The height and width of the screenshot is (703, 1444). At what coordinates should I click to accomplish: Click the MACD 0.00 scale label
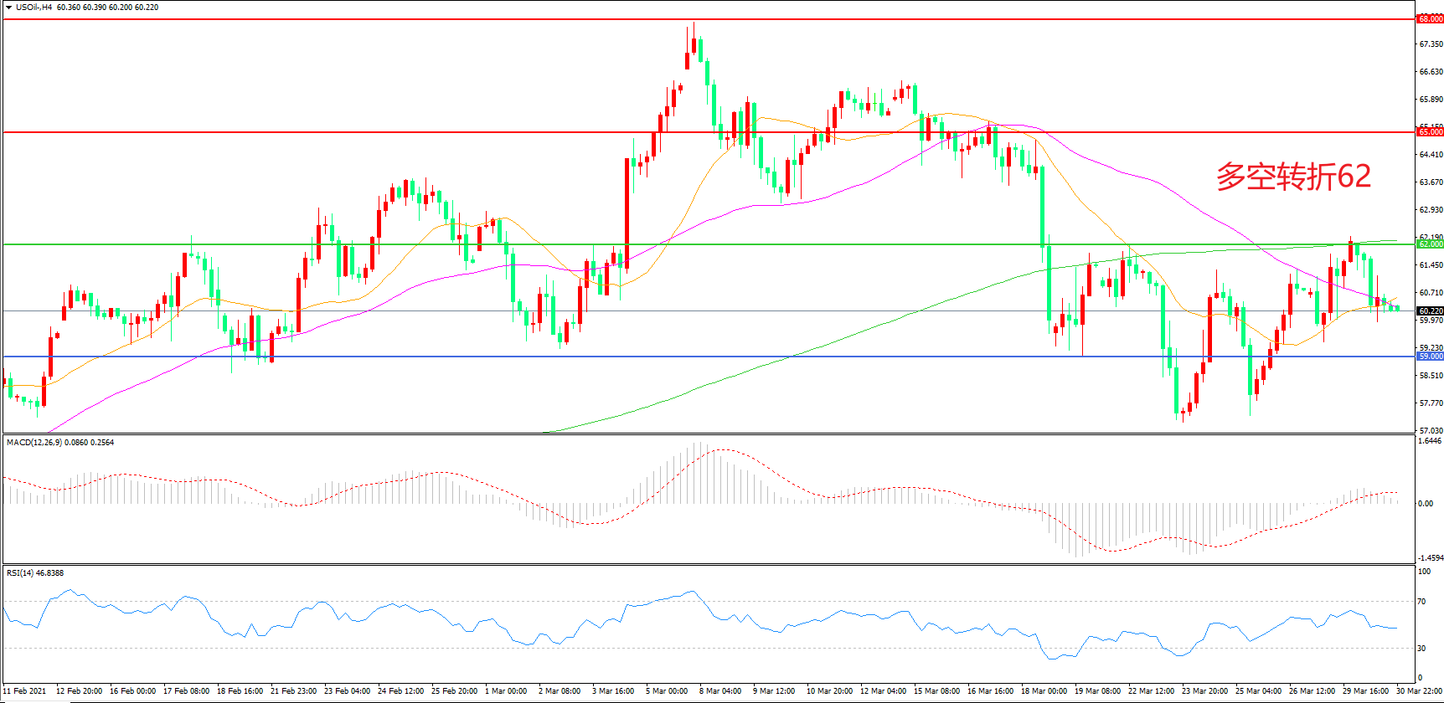click(x=1425, y=504)
